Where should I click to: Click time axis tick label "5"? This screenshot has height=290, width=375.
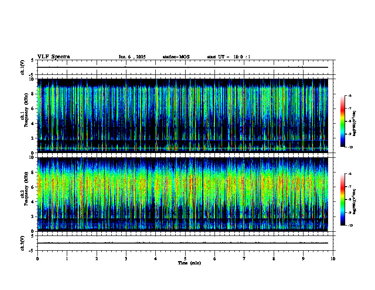pyautogui.click(x=185, y=259)
